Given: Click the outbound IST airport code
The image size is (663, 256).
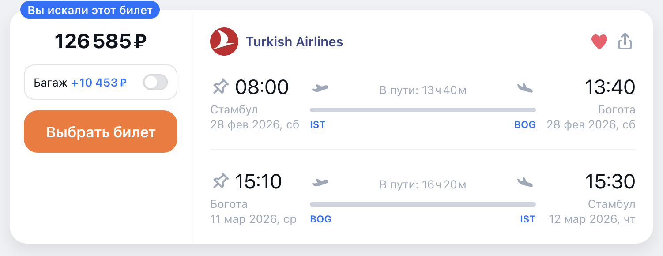Looking at the screenshot, I should click(317, 125).
